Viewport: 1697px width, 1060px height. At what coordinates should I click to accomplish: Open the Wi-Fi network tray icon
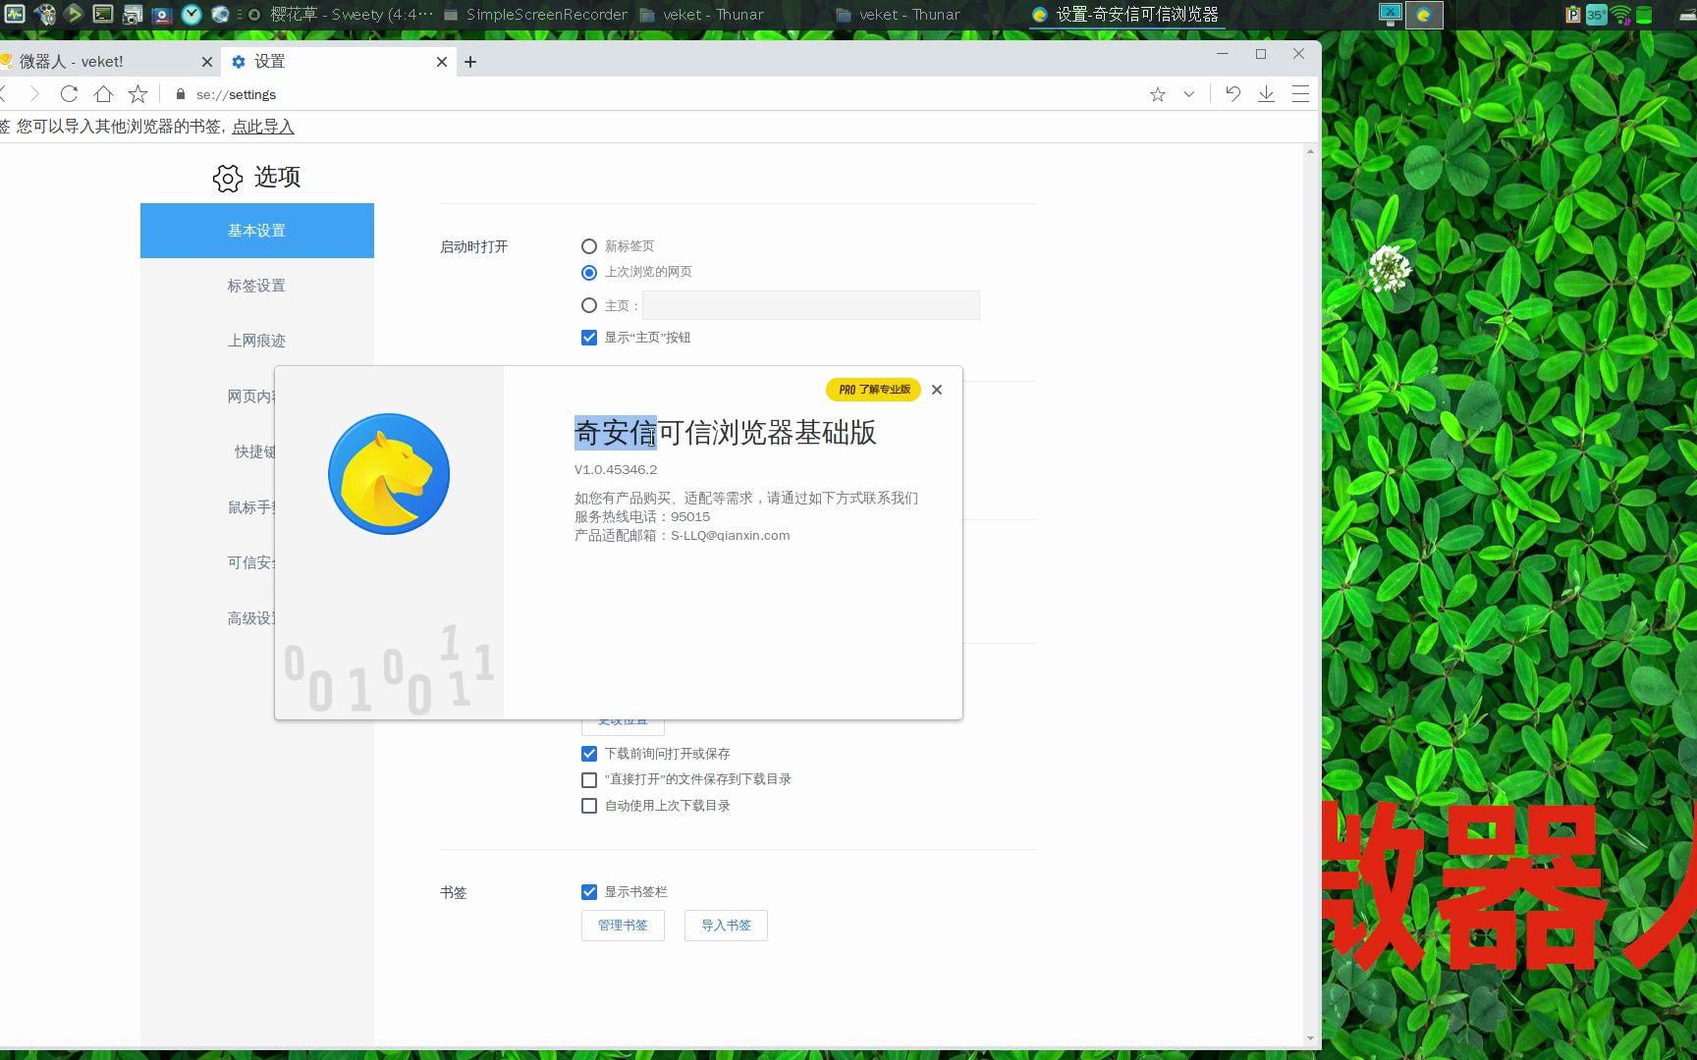[1621, 15]
